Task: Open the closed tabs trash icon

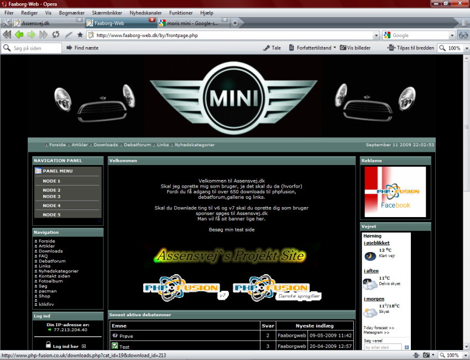Action: pyautogui.click(x=464, y=23)
